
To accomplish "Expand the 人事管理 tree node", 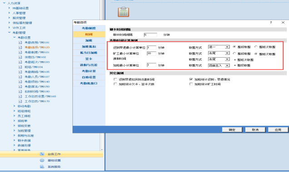I will tap(9, 13).
